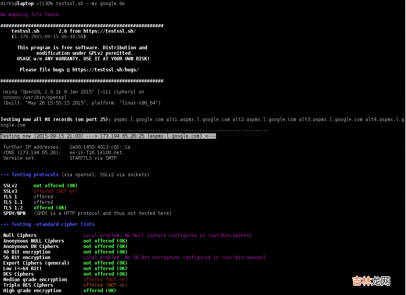Click the highlighted "Testing now (2015-09-15 21:03)" line

[108, 136]
